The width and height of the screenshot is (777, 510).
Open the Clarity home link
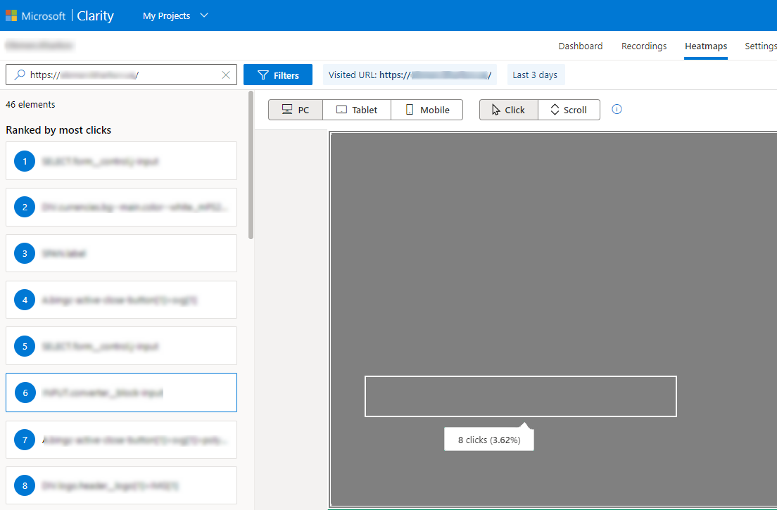click(95, 16)
